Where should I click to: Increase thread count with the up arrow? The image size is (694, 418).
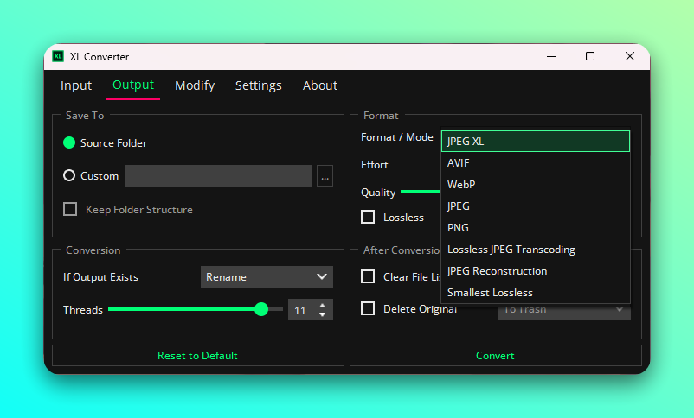pos(323,305)
